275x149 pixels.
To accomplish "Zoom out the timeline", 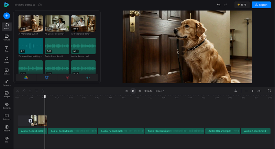I will [x=246, y=91].
